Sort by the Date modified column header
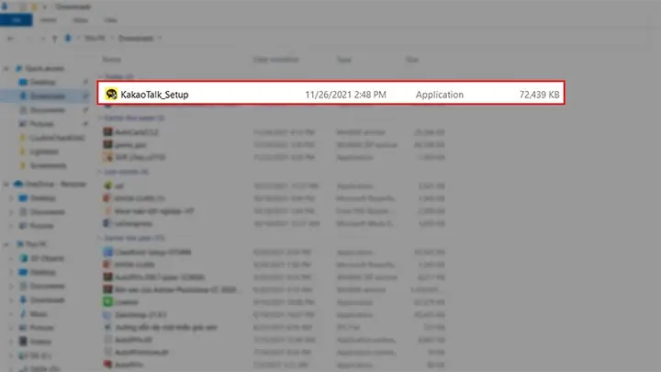The width and height of the screenshot is (661, 372). [x=276, y=60]
